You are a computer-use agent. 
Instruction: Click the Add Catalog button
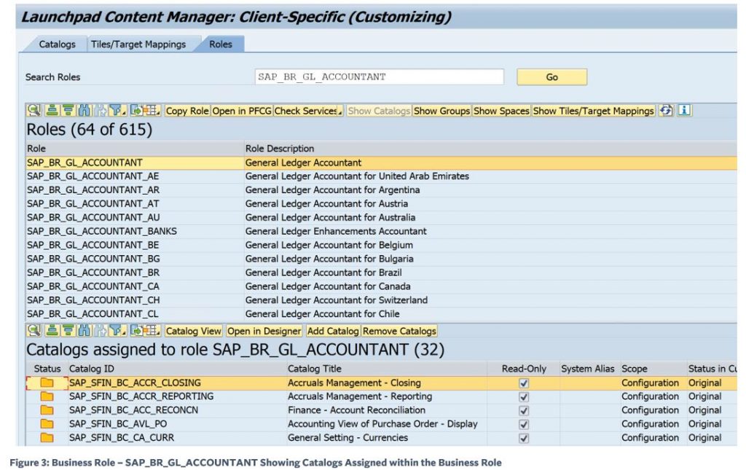(x=333, y=331)
